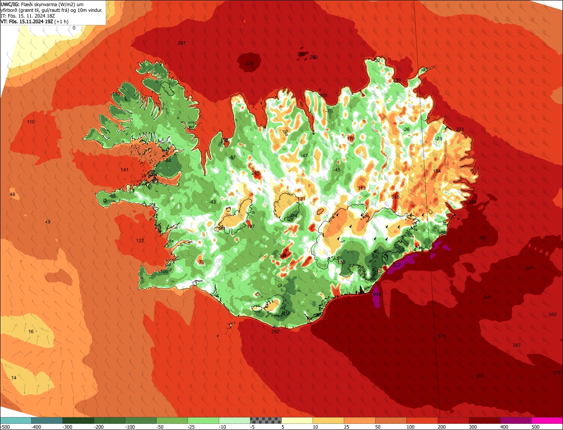Image resolution: width=563 pixels, height=430 pixels.
Task: Click the '262' value near the right edge
Action: (552, 314)
